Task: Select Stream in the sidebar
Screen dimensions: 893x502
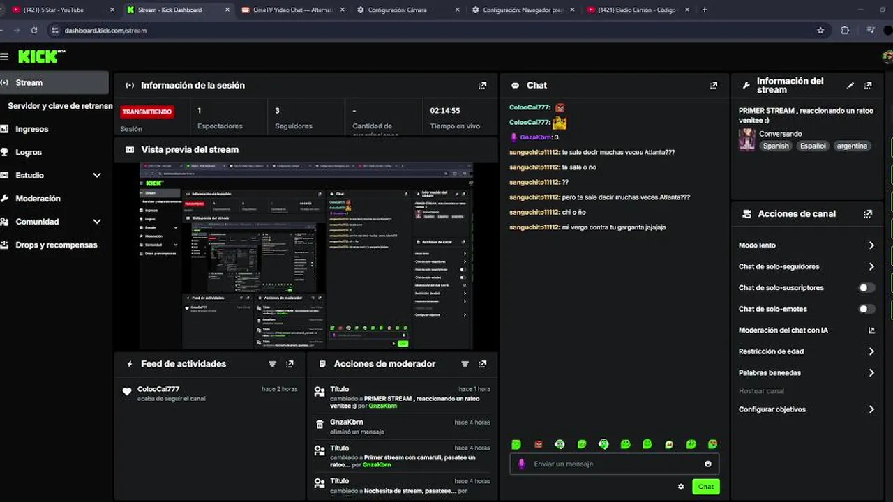Action: pyautogui.click(x=54, y=82)
